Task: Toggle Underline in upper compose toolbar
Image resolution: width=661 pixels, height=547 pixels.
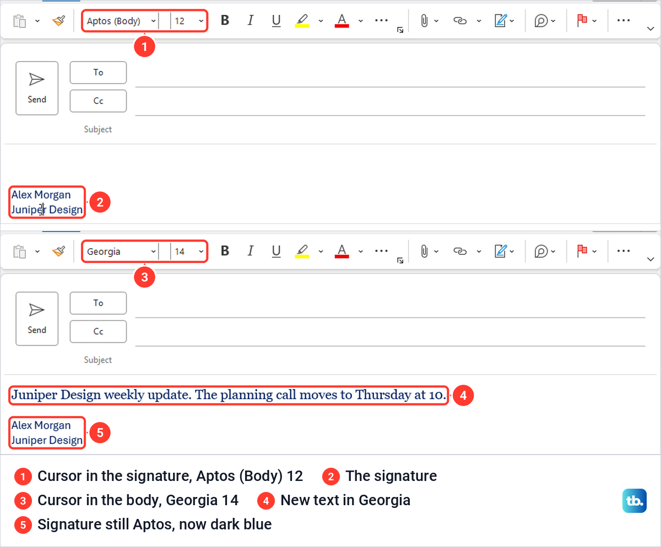Action: tap(277, 21)
